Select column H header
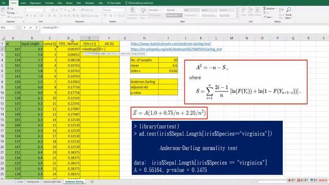Screen dimensions: 329x185 [144, 38]
